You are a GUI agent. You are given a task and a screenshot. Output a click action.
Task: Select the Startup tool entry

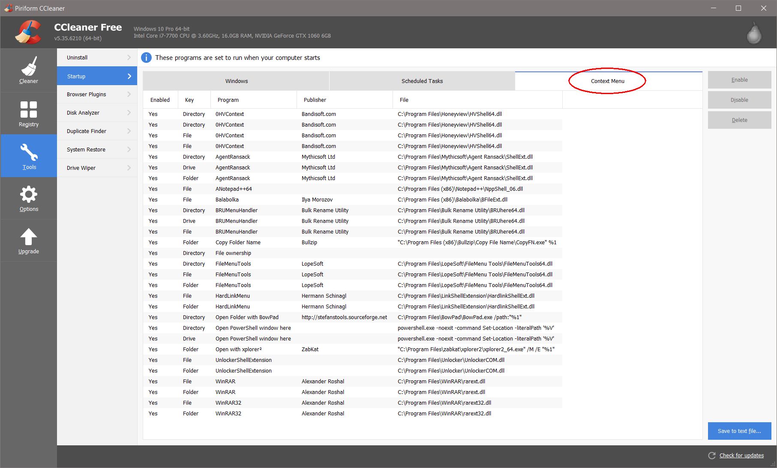pos(97,76)
